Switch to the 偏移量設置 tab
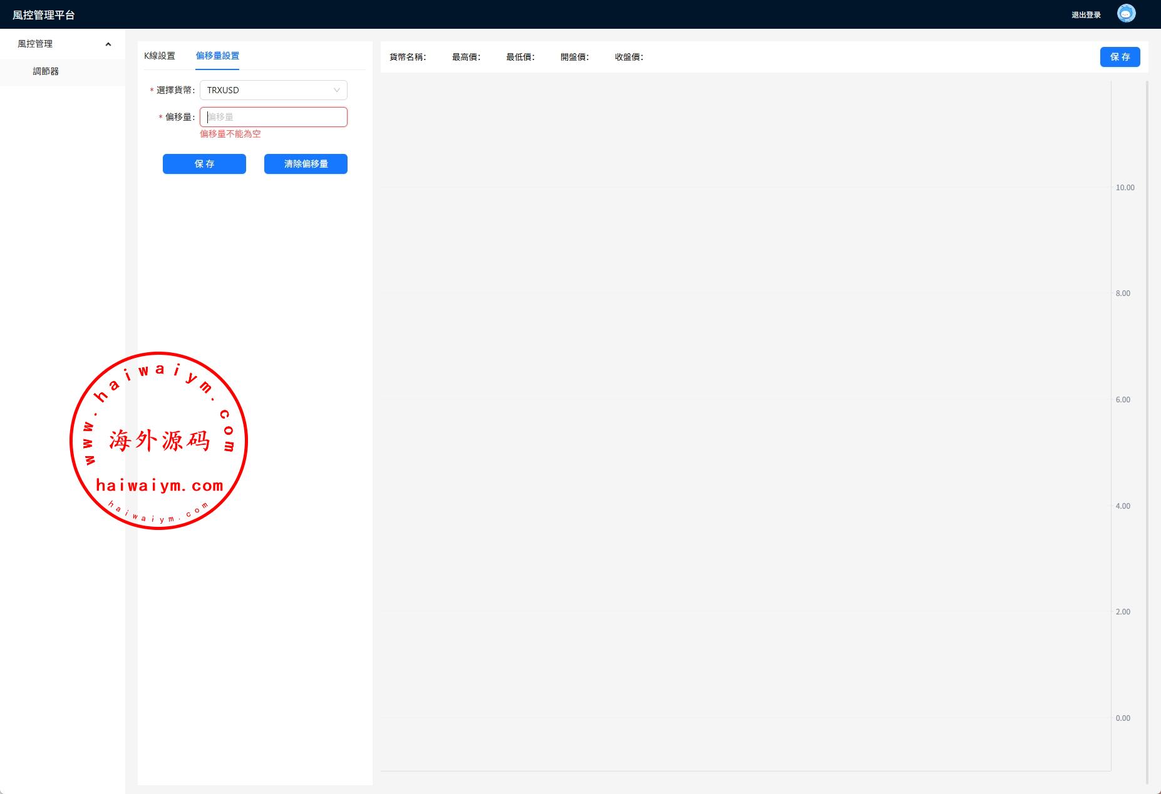Image resolution: width=1161 pixels, height=794 pixels. [x=217, y=56]
